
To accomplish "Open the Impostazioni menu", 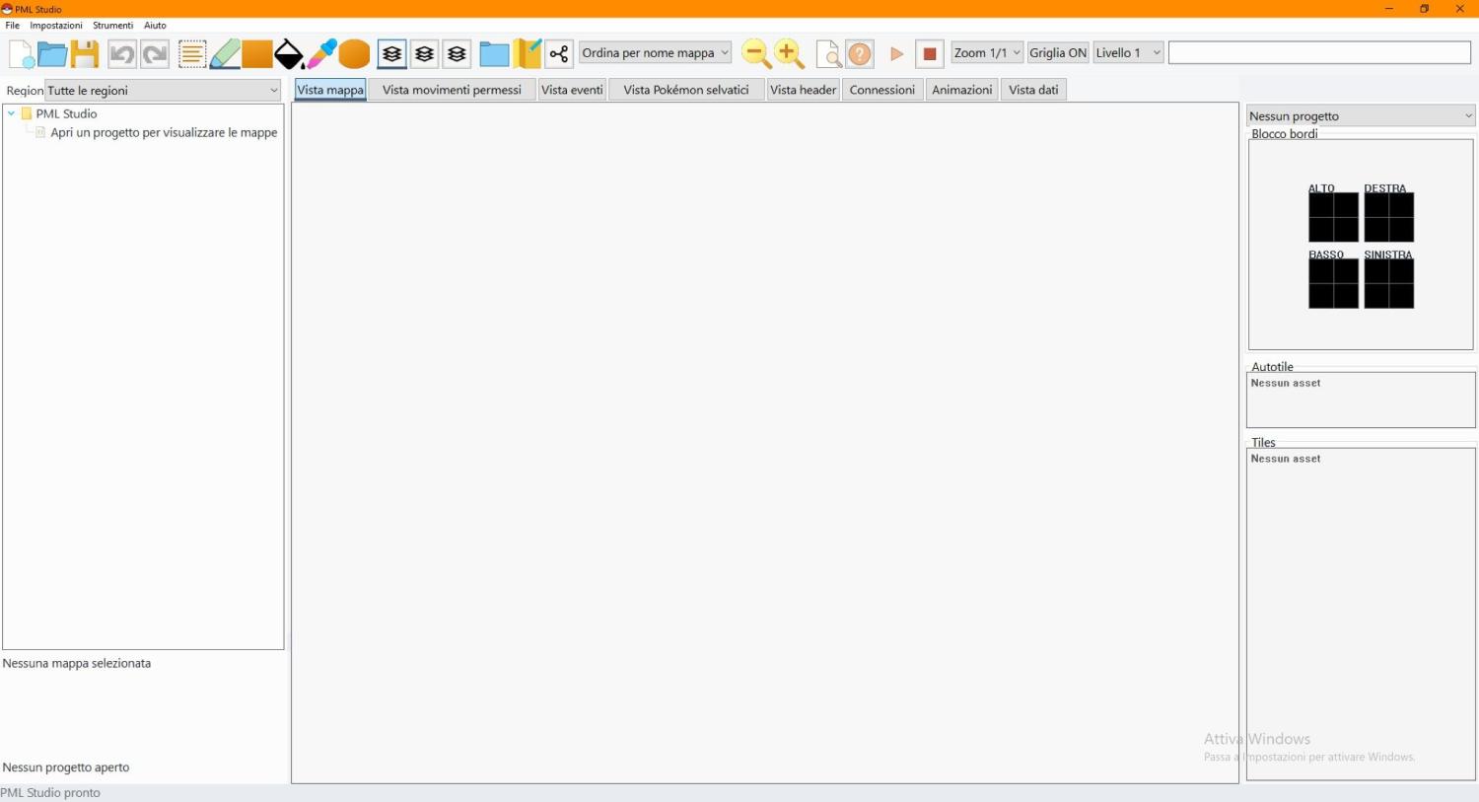I will (56, 26).
